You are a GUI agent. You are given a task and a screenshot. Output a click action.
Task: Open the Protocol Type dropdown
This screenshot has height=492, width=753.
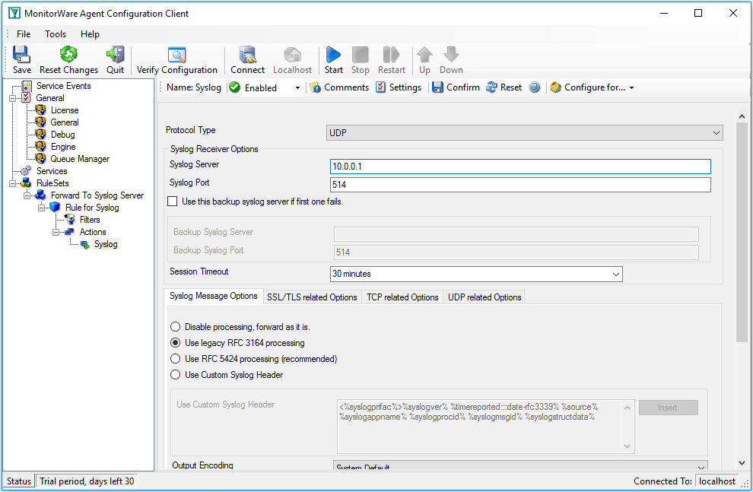pos(524,133)
